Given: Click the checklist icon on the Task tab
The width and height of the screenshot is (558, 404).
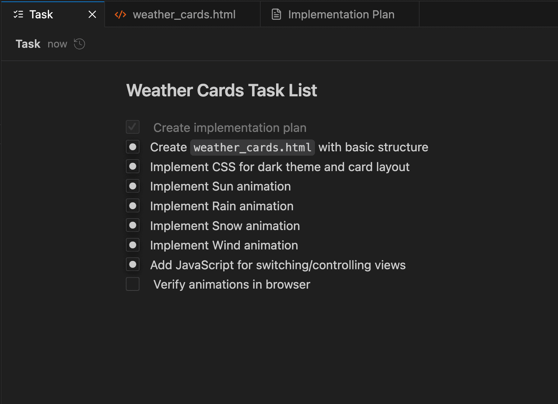Looking at the screenshot, I should coord(18,14).
